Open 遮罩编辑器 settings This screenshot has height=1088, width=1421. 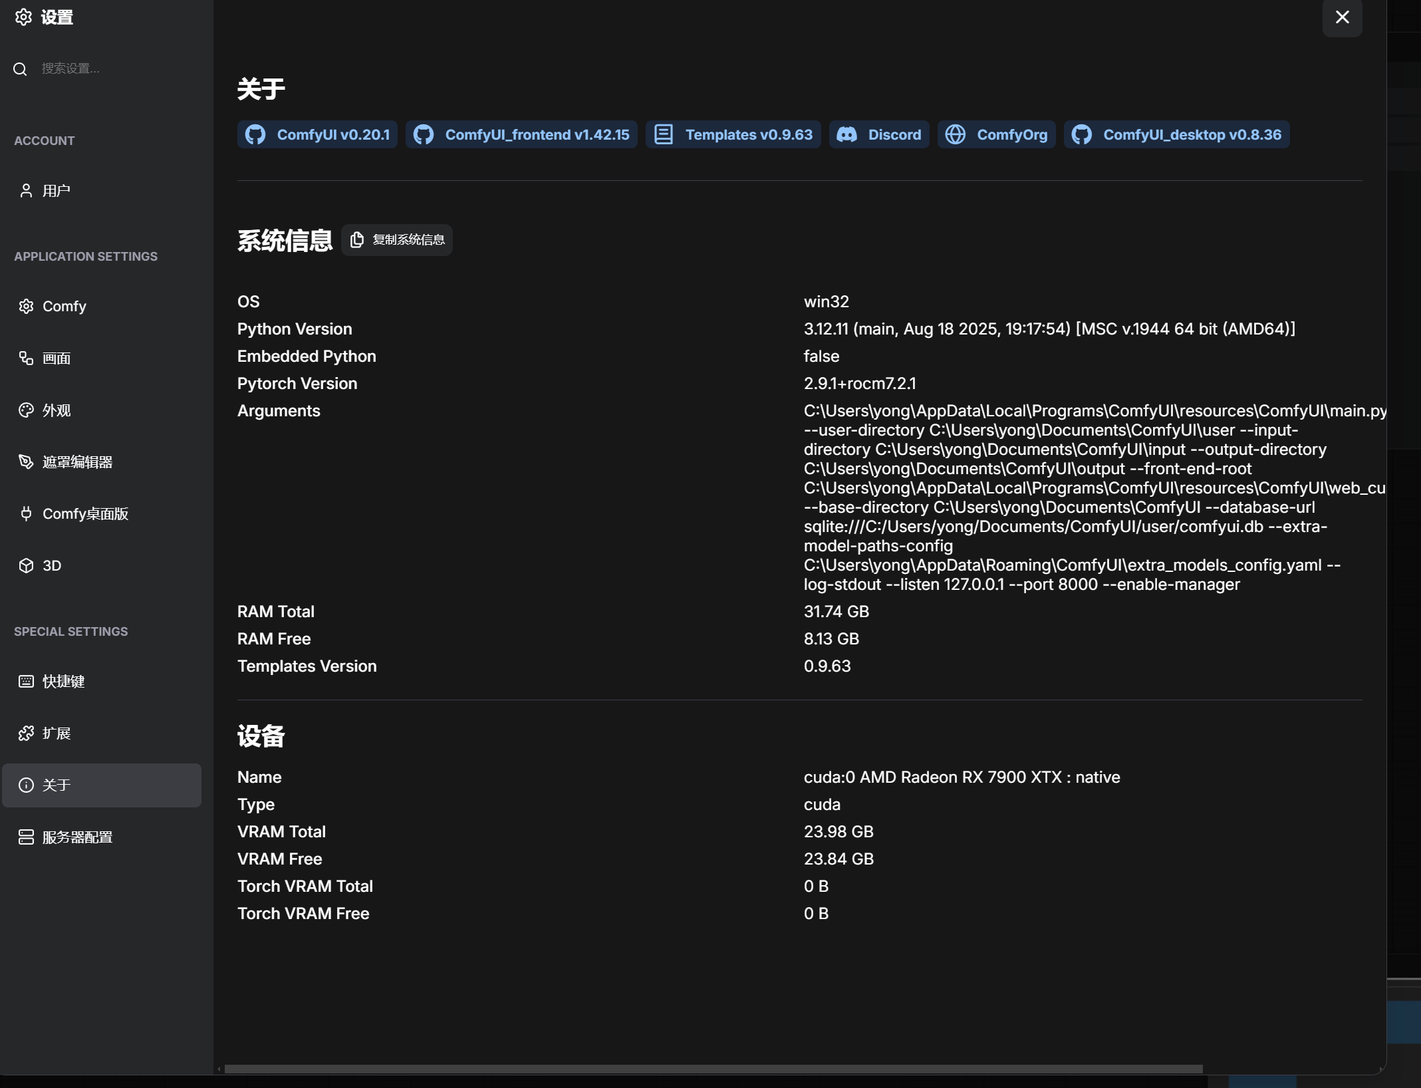point(102,462)
